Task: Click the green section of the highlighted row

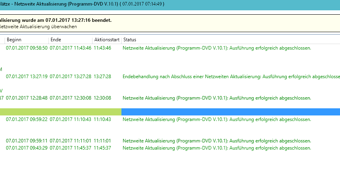Action: point(60,112)
